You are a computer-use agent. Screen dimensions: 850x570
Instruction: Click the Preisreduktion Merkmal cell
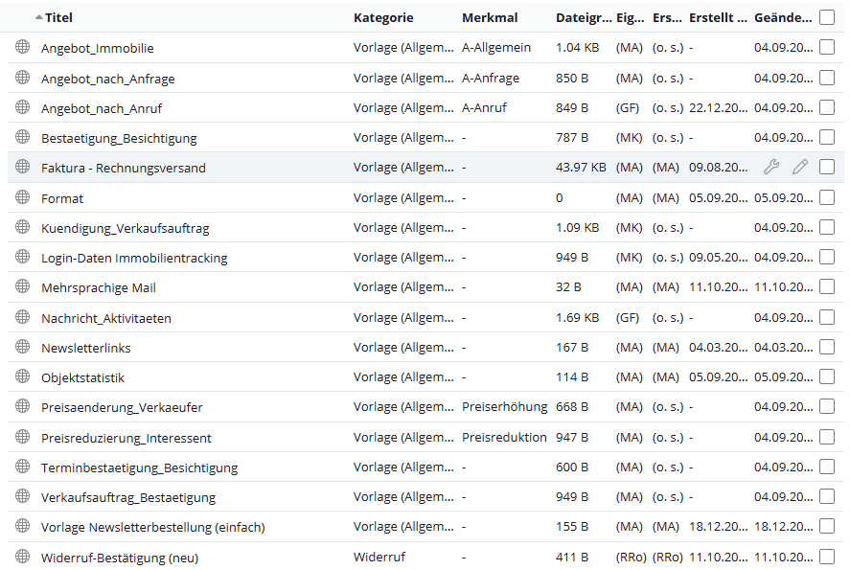tap(504, 437)
